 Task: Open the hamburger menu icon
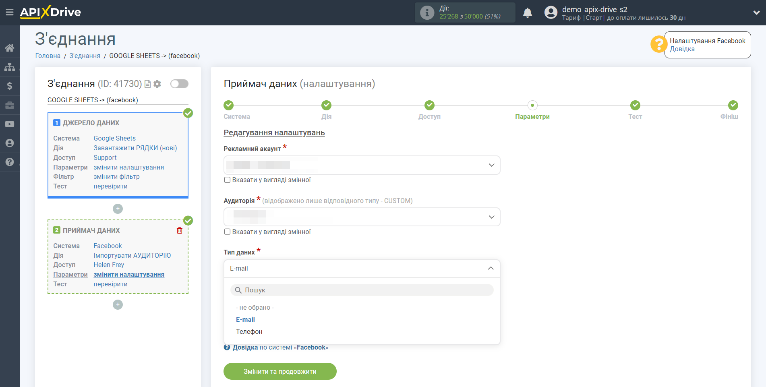[10, 12]
